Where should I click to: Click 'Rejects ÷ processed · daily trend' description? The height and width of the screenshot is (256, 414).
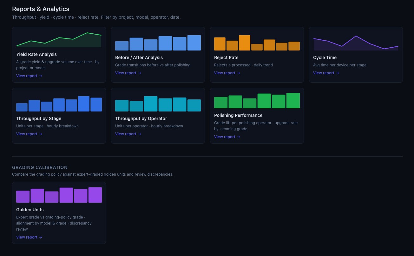(x=243, y=65)
